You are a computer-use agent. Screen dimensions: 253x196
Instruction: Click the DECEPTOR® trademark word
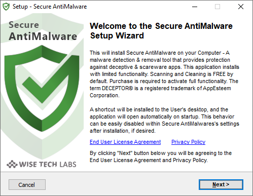(x=117, y=88)
